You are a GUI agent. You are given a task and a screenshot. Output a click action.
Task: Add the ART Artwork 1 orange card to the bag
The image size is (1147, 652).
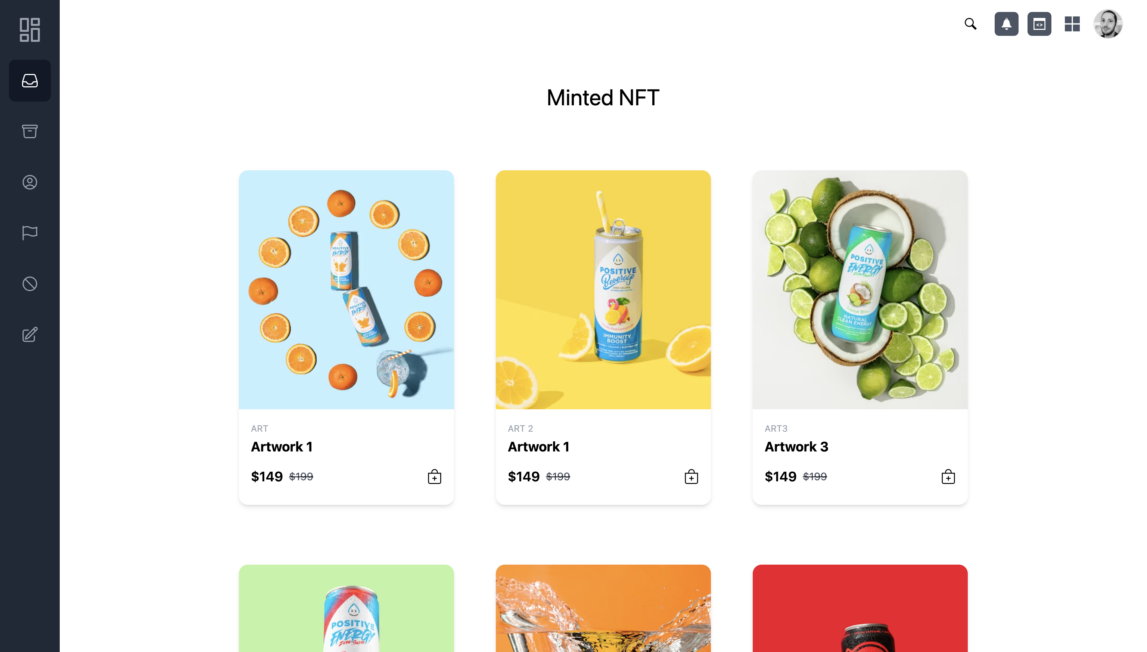[434, 476]
